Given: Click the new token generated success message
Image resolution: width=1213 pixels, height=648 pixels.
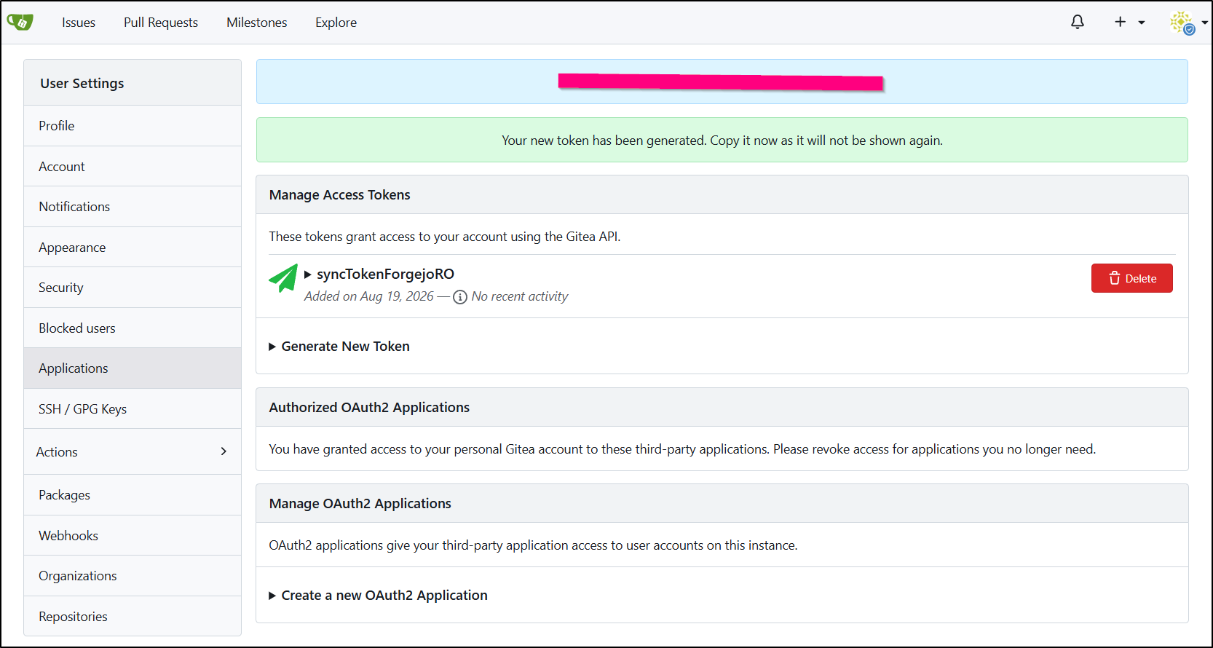Looking at the screenshot, I should [x=722, y=141].
